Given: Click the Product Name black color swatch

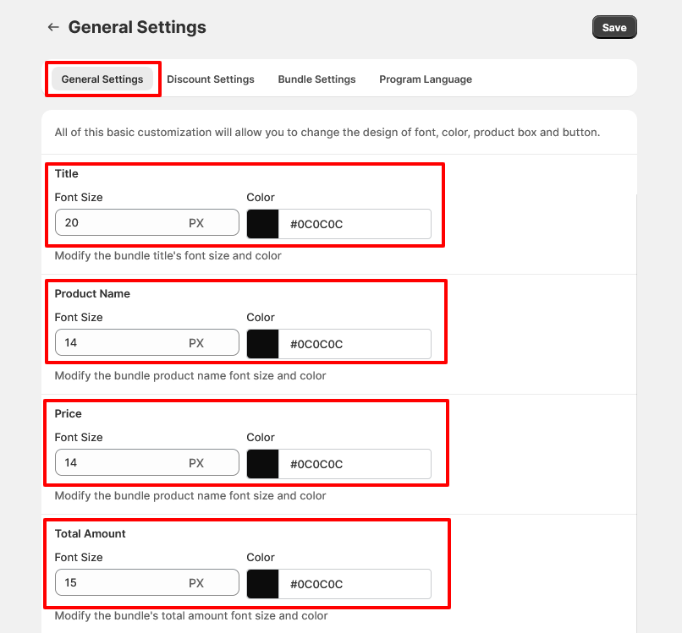Looking at the screenshot, I should click(x=262, y=343).
